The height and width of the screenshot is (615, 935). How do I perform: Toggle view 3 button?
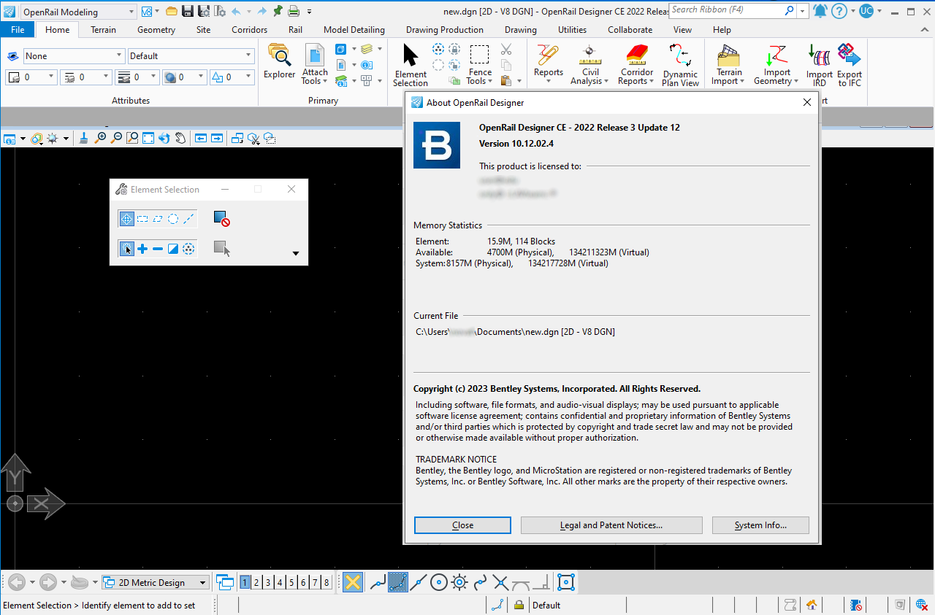tap(268, 582)
